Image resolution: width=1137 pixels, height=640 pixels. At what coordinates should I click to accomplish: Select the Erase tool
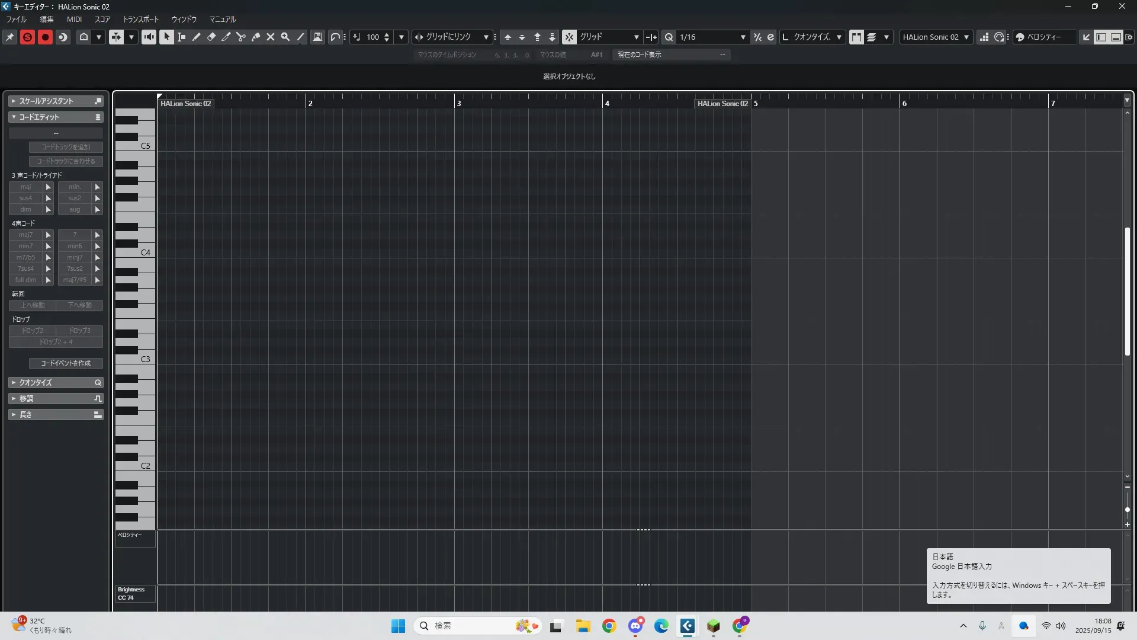point(211,37)
